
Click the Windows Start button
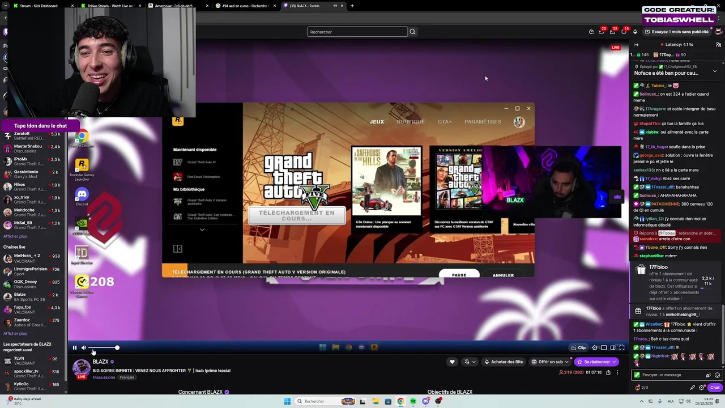[x=287, y=401]
